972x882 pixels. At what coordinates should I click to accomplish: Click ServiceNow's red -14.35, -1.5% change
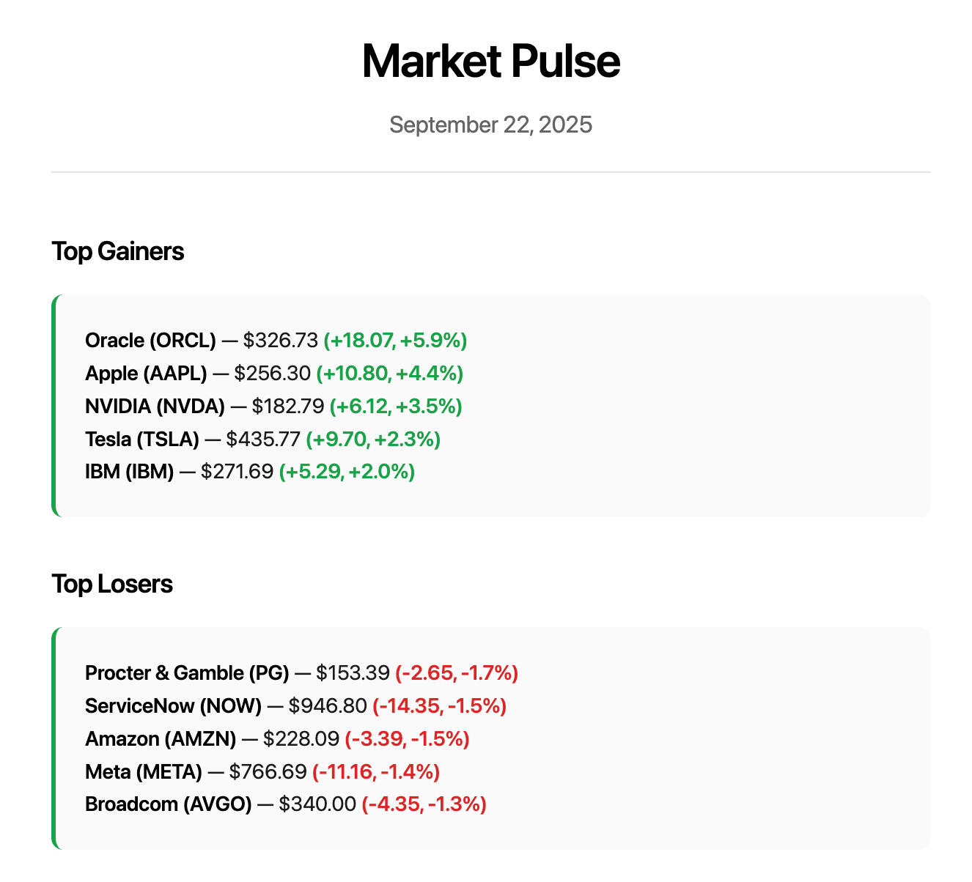[x=439, y=706]
